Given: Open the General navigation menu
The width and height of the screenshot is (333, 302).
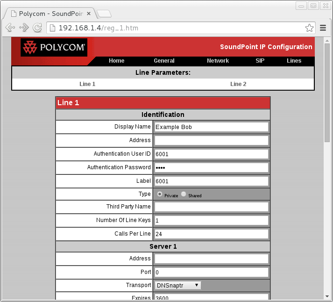Looking at the screenshot, I should pos(164,61).
